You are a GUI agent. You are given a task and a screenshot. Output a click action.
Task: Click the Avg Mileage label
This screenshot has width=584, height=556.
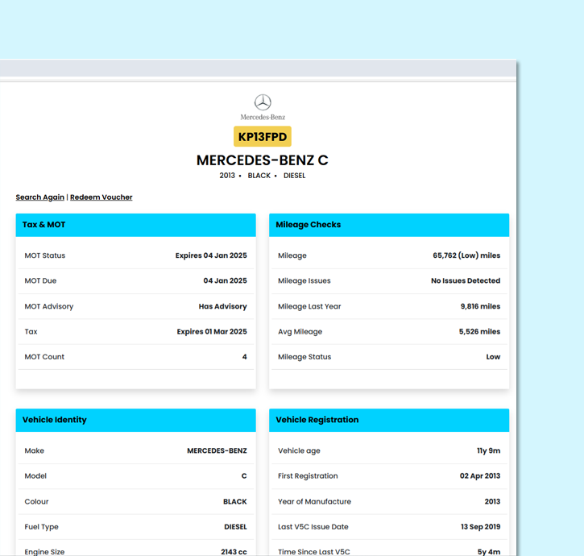(300, 332)
